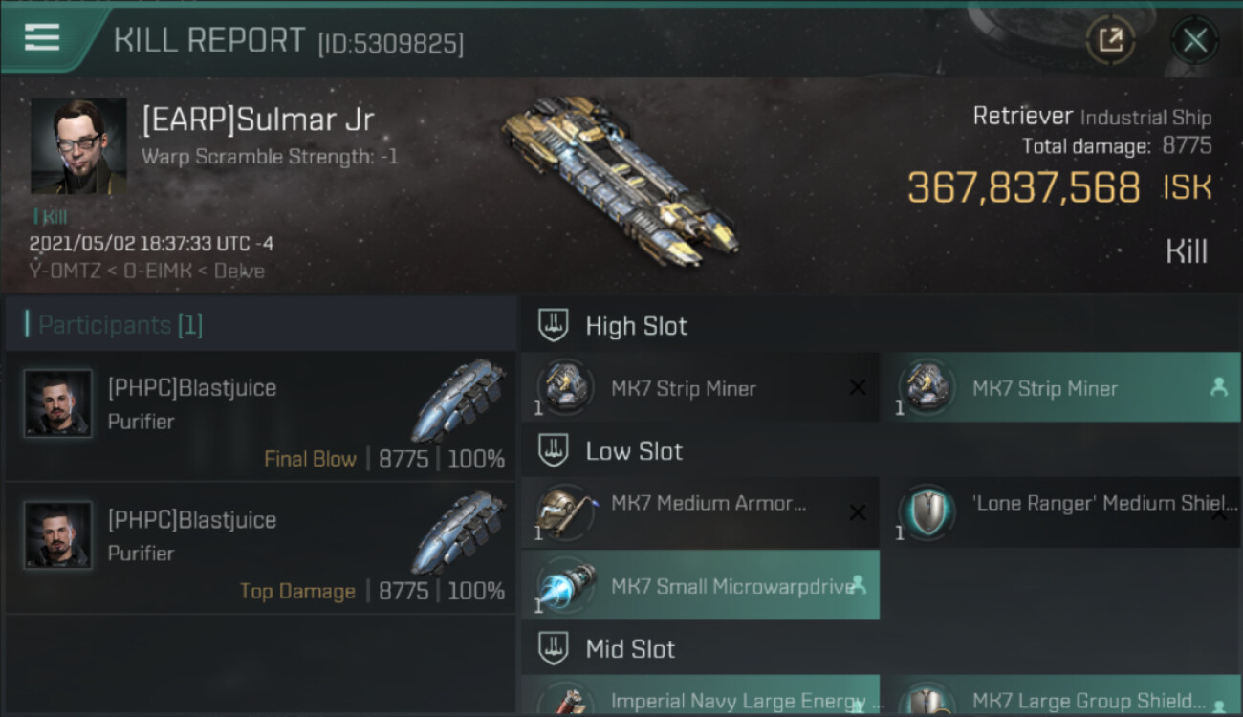Click the Low Slot shield icon
Viewport: 1243px width, 717px height.
pos(554,450)
